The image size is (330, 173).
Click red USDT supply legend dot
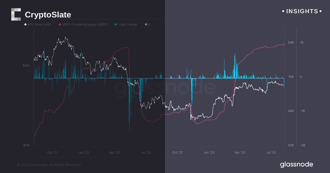[x=59, y=24]
